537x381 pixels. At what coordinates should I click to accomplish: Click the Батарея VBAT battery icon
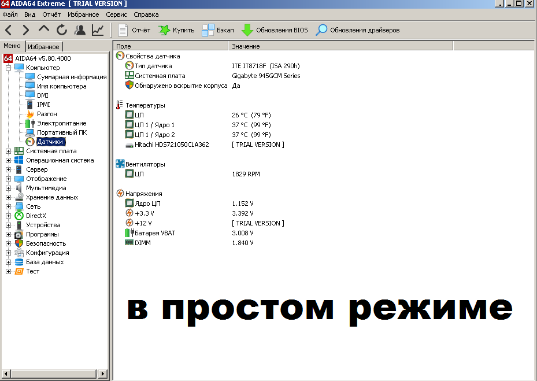click(x=129, y=232)
